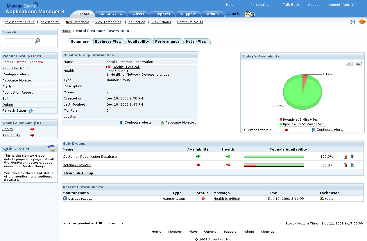Expand the Associate Monitor submenu arrow

[55, 80]
